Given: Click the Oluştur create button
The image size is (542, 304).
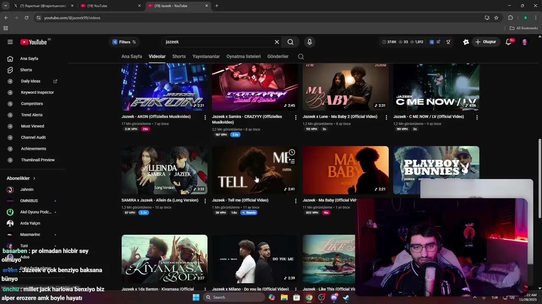Looking at the screenshot, I should [486, 42].
